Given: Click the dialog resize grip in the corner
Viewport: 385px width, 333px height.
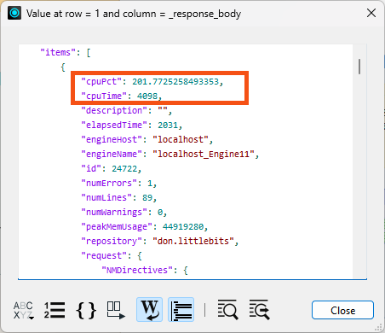Looking at the screenshot, I should [378, 327].
